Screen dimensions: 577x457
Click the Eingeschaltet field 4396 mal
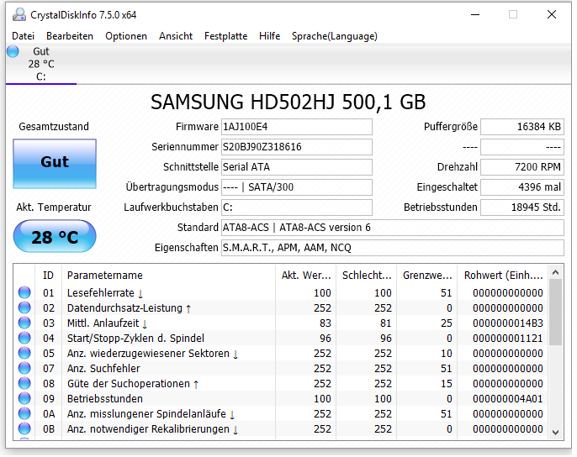tap(522, 187)
